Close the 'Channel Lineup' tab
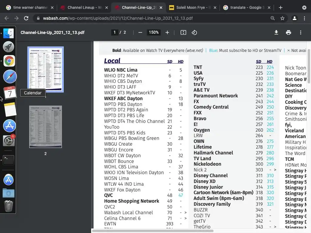The width and height of the screenshot is (311, 233). 107,8
